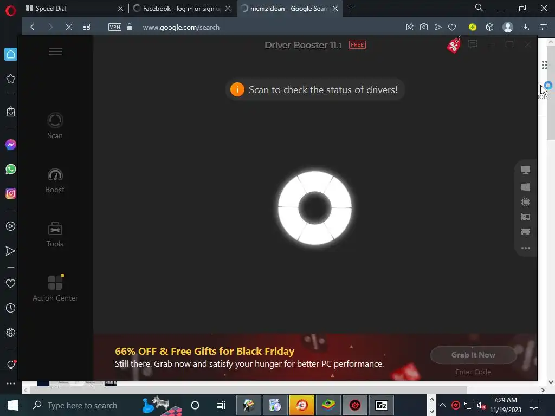Open the browser downloads icon
Screen dimensions: 555x416
click(525, 27)
